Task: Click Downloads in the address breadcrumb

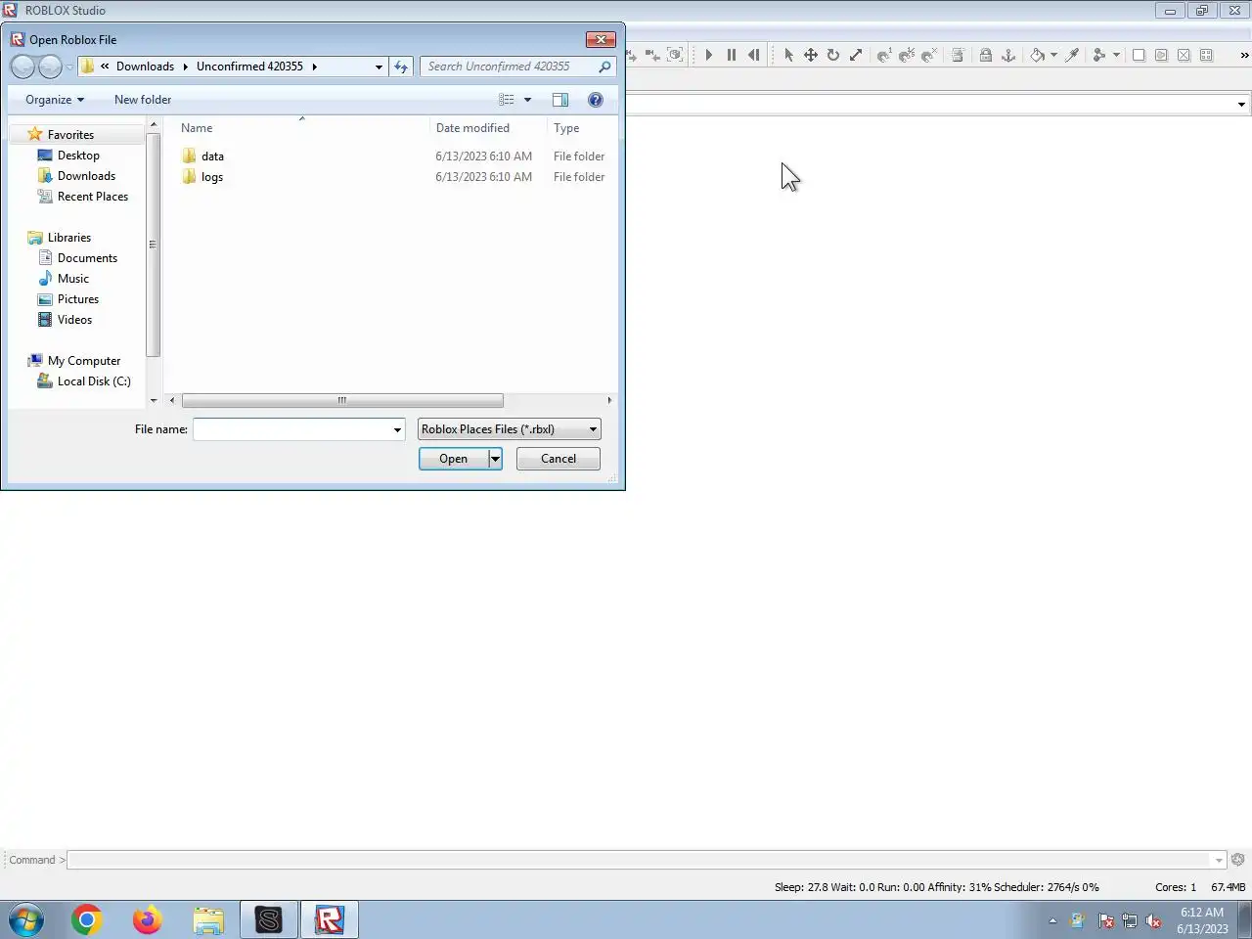Action: (145, 67)
